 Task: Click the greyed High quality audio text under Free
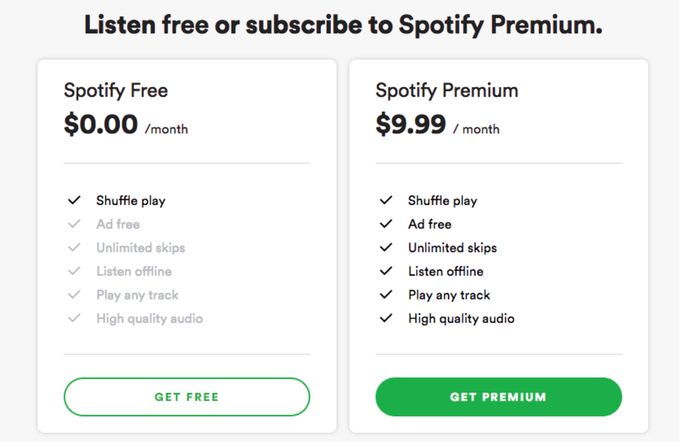pos(149,319)
